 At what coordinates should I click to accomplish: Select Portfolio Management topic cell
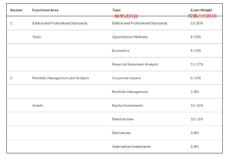click(130, 92)
